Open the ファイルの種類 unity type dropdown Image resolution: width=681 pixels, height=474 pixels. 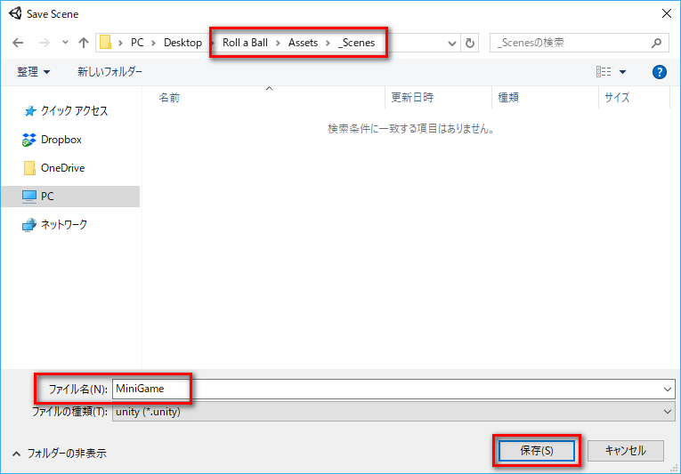pyautogui.click(x=393, y=412)
